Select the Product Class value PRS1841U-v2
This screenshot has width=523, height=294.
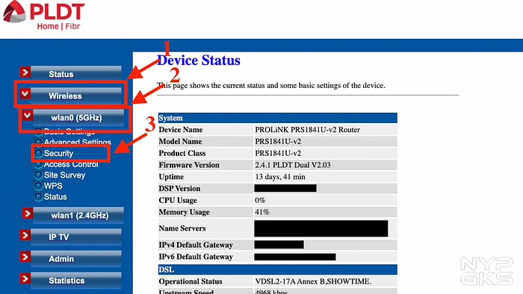(x=278, y=153)
